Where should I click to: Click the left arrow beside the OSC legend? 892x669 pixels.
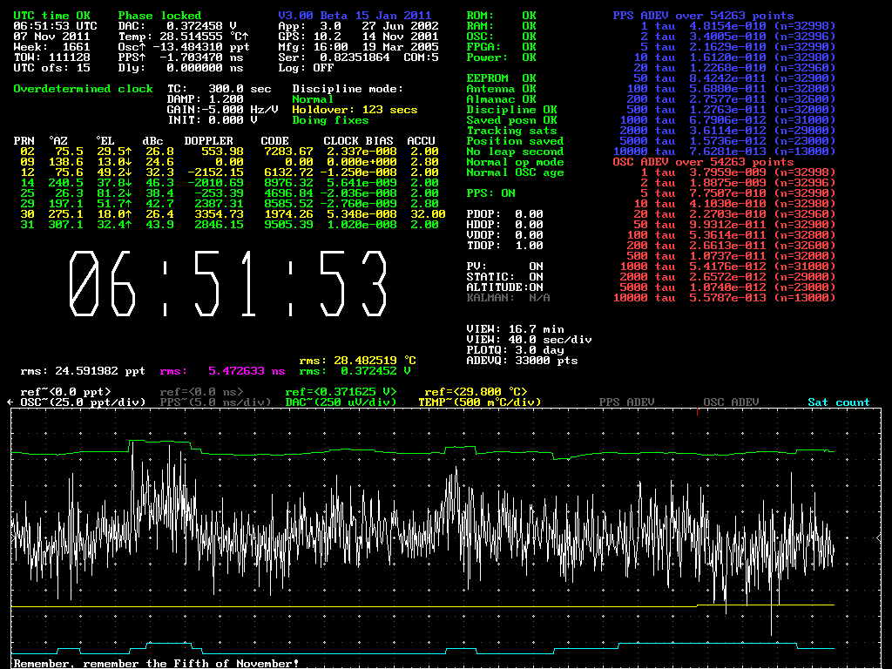(x=10, y=402)
